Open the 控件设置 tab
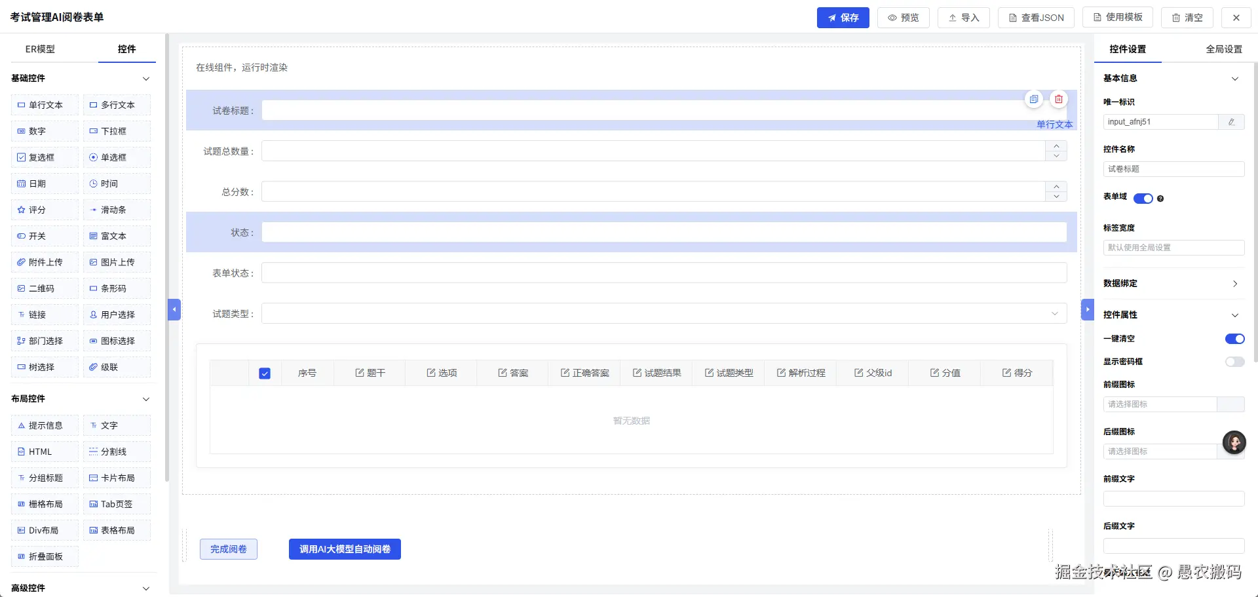This screenshot has width=1258, height=597. click(x=1128, y=49)
